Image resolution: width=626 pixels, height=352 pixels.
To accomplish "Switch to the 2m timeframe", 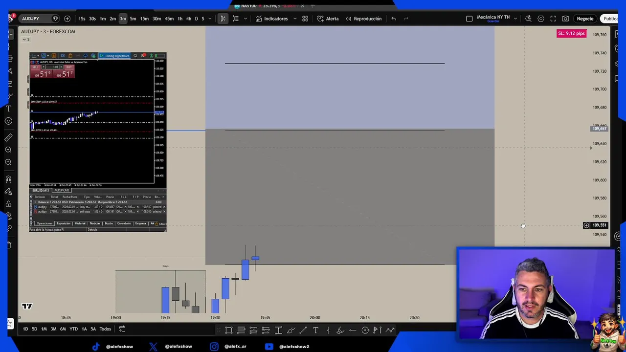I will [112, 19].
